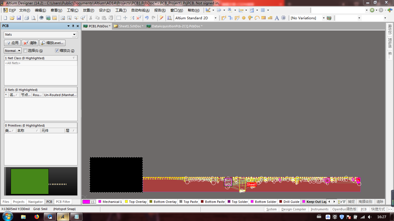Click the Undo arrow icon
Screen dimensions: 394x221
(x=147, y=18)
